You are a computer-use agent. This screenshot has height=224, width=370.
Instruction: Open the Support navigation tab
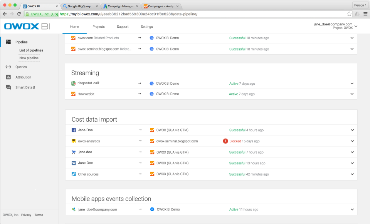[x=123, y=27]
